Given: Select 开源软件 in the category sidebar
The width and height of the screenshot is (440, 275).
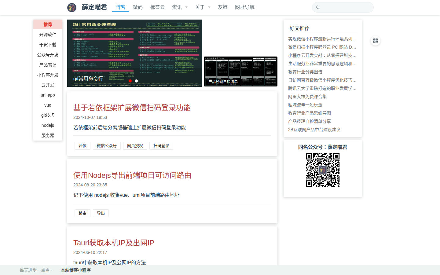Looking at the screenshot, I should [x=48, y=35].
